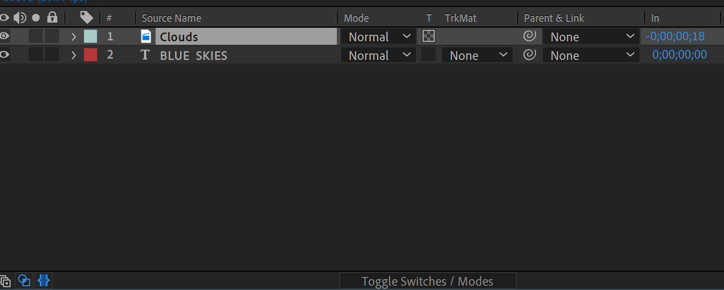Click the BLUE SKIES parent pick whip
724x290 pixels.
click(x=530, y=55)
